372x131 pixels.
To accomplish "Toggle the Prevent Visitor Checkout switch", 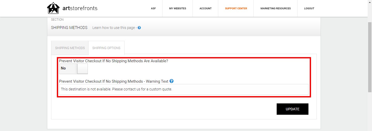I will click(x=74, y=69).
